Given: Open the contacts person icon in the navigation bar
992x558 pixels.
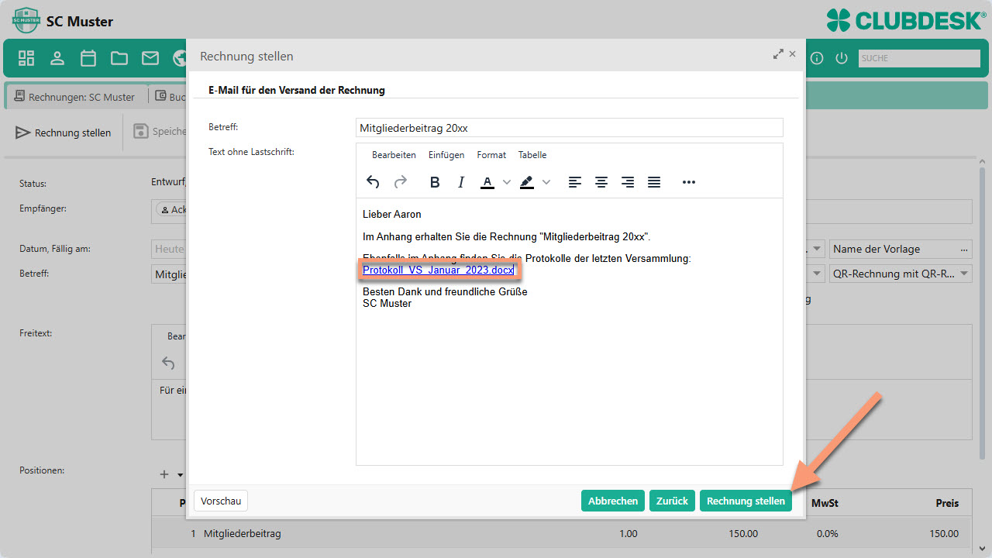Looking at the screenshot, I should [x=57, y=58].
